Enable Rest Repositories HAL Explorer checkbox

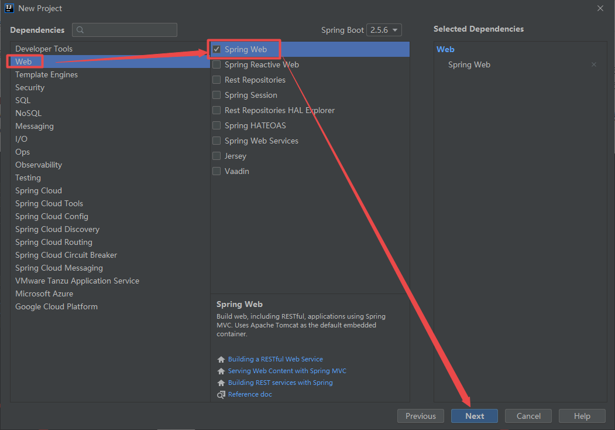click(217, 110)
